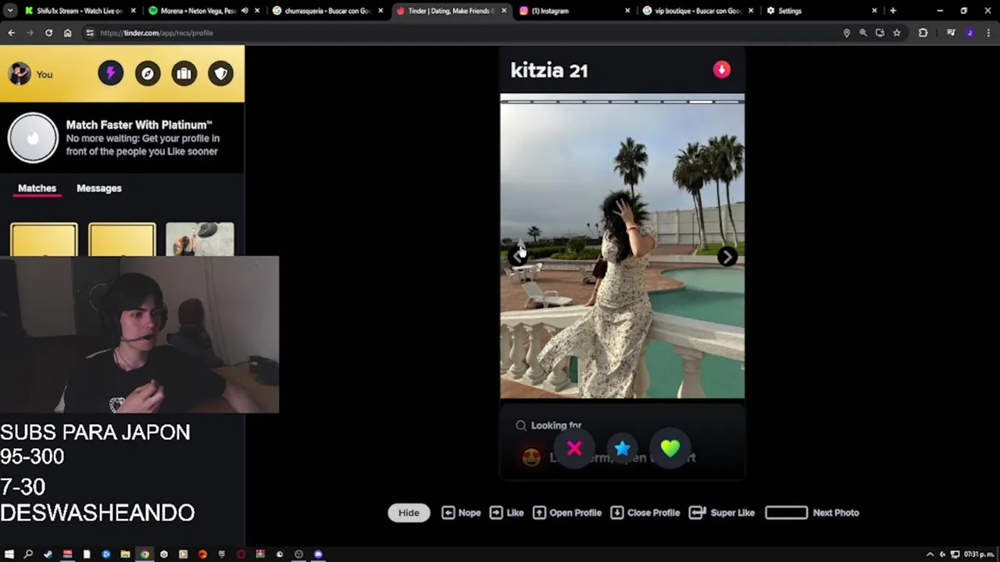Click the taskbar clock 07:31 p.m.
Screen dimensions: 1000x562
coord(979,554)
